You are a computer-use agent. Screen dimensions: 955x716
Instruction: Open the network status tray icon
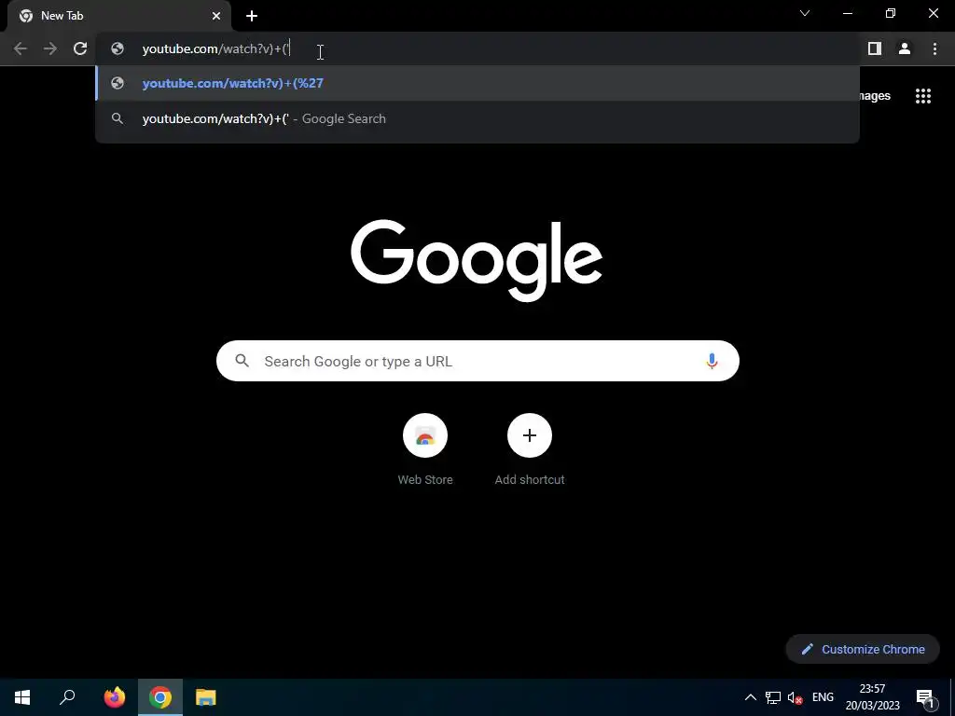(773, 697)
